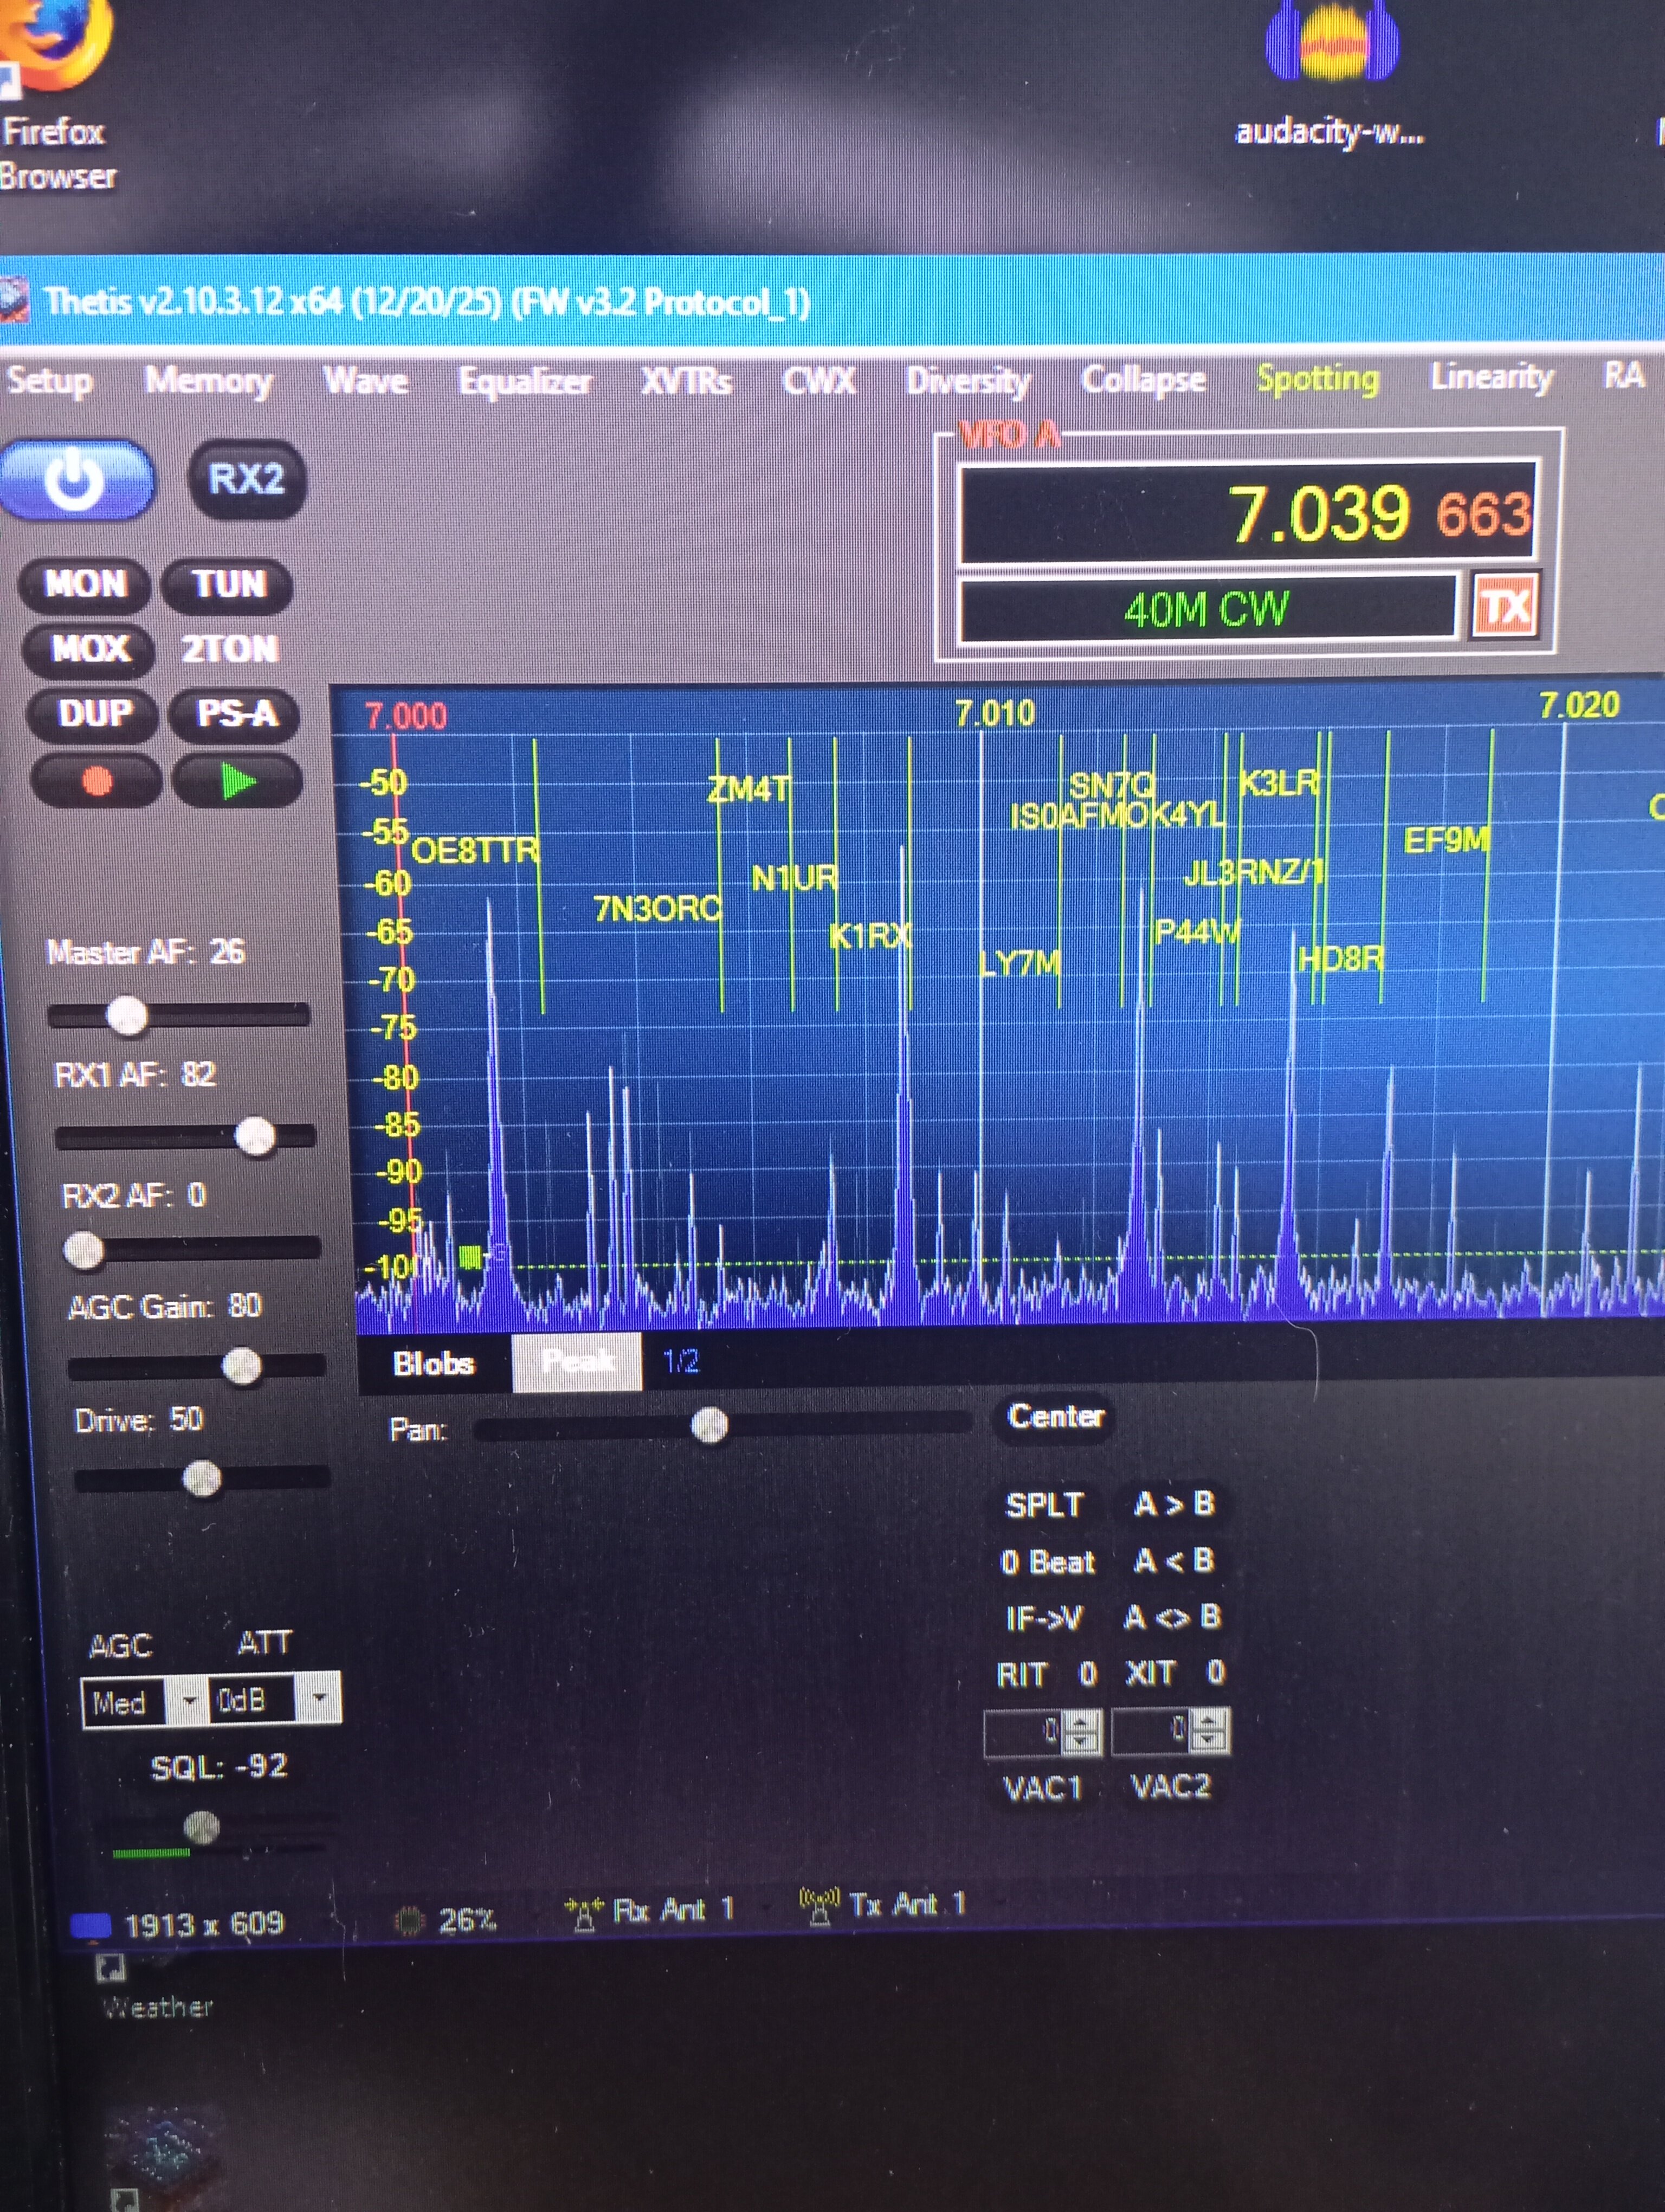
Task: Open the Spotting menu
Action: (1316, 378)
